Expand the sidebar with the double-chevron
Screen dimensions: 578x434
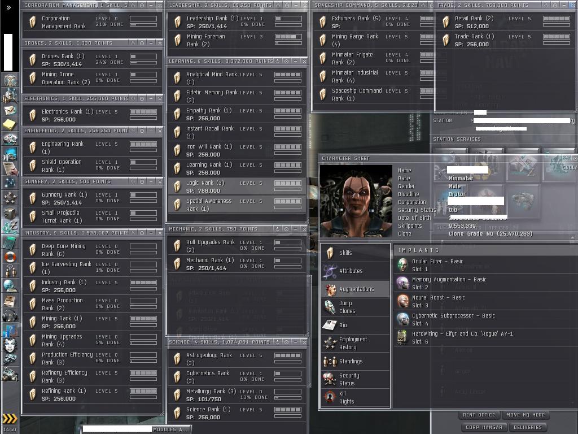9,7
